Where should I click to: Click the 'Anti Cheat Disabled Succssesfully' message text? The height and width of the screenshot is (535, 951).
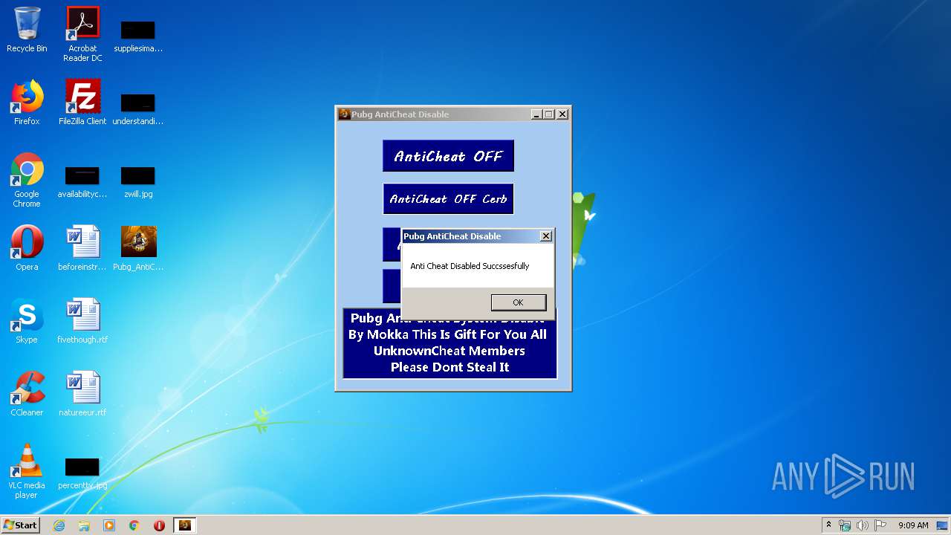coord(470,266)
